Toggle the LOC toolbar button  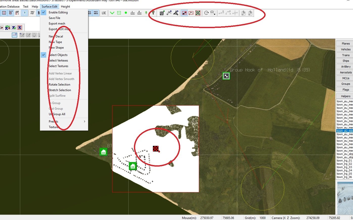[x=104, y=13]
